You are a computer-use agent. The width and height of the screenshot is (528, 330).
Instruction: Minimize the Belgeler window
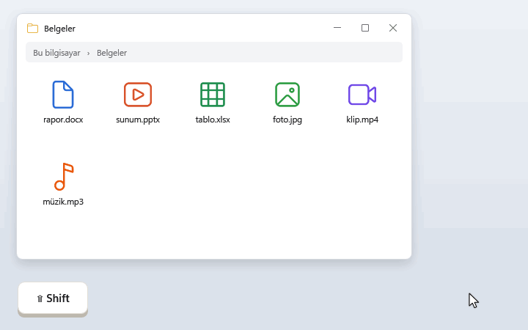337,28
